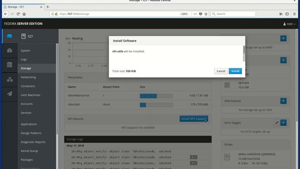Open the Firefox hamburger menu

pyautogui.click(x=294, y=14)
